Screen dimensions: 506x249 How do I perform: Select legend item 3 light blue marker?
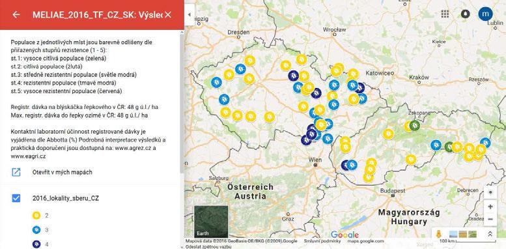click(x=36, y=230)
